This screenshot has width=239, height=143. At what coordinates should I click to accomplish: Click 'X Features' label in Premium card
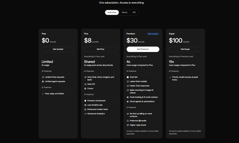coord(131,108)
